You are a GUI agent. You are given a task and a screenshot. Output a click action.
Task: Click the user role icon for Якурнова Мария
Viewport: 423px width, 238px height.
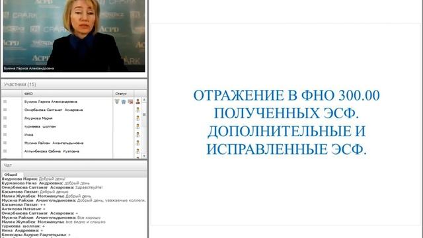(138, 118)
